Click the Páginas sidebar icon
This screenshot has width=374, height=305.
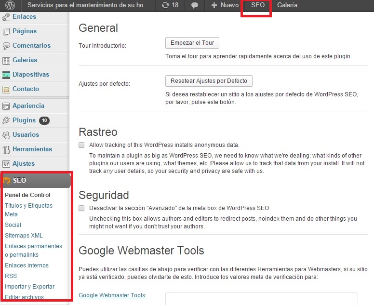coord(6,31)
